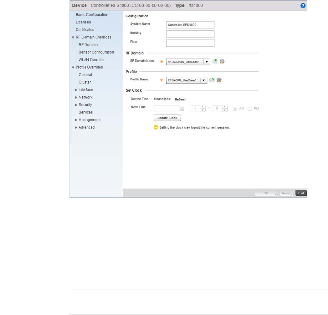Click the New Time date field
328x315 pixels.
[x=167, y=109]
